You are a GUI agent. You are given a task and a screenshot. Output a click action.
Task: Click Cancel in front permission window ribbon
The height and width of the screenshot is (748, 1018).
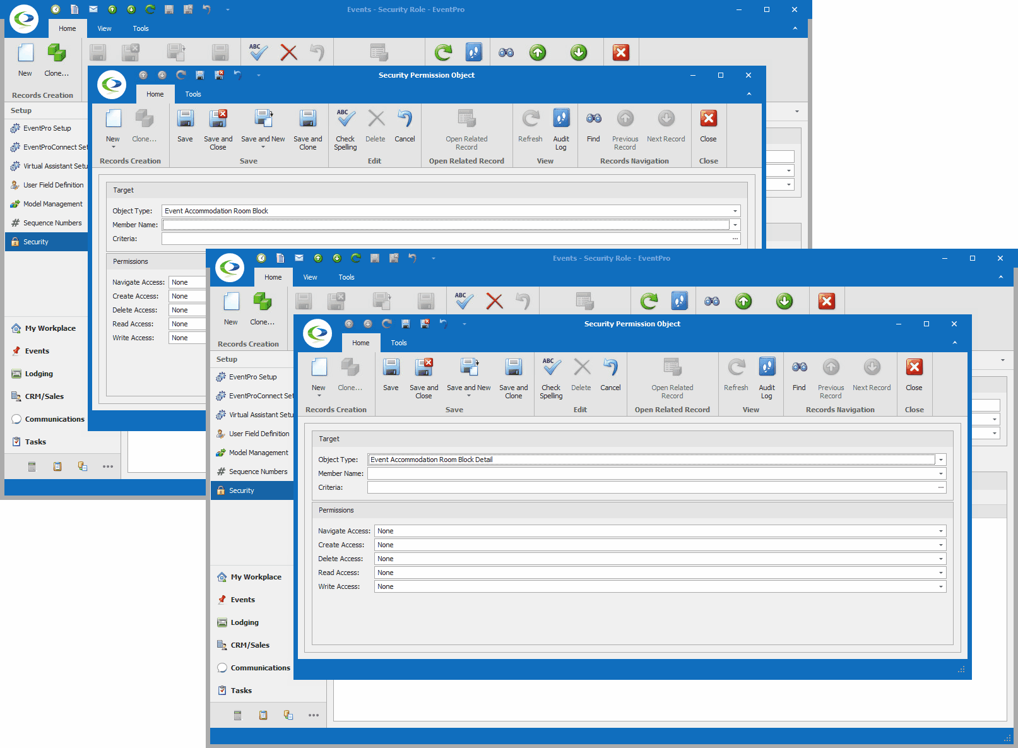tap(610, 374)
